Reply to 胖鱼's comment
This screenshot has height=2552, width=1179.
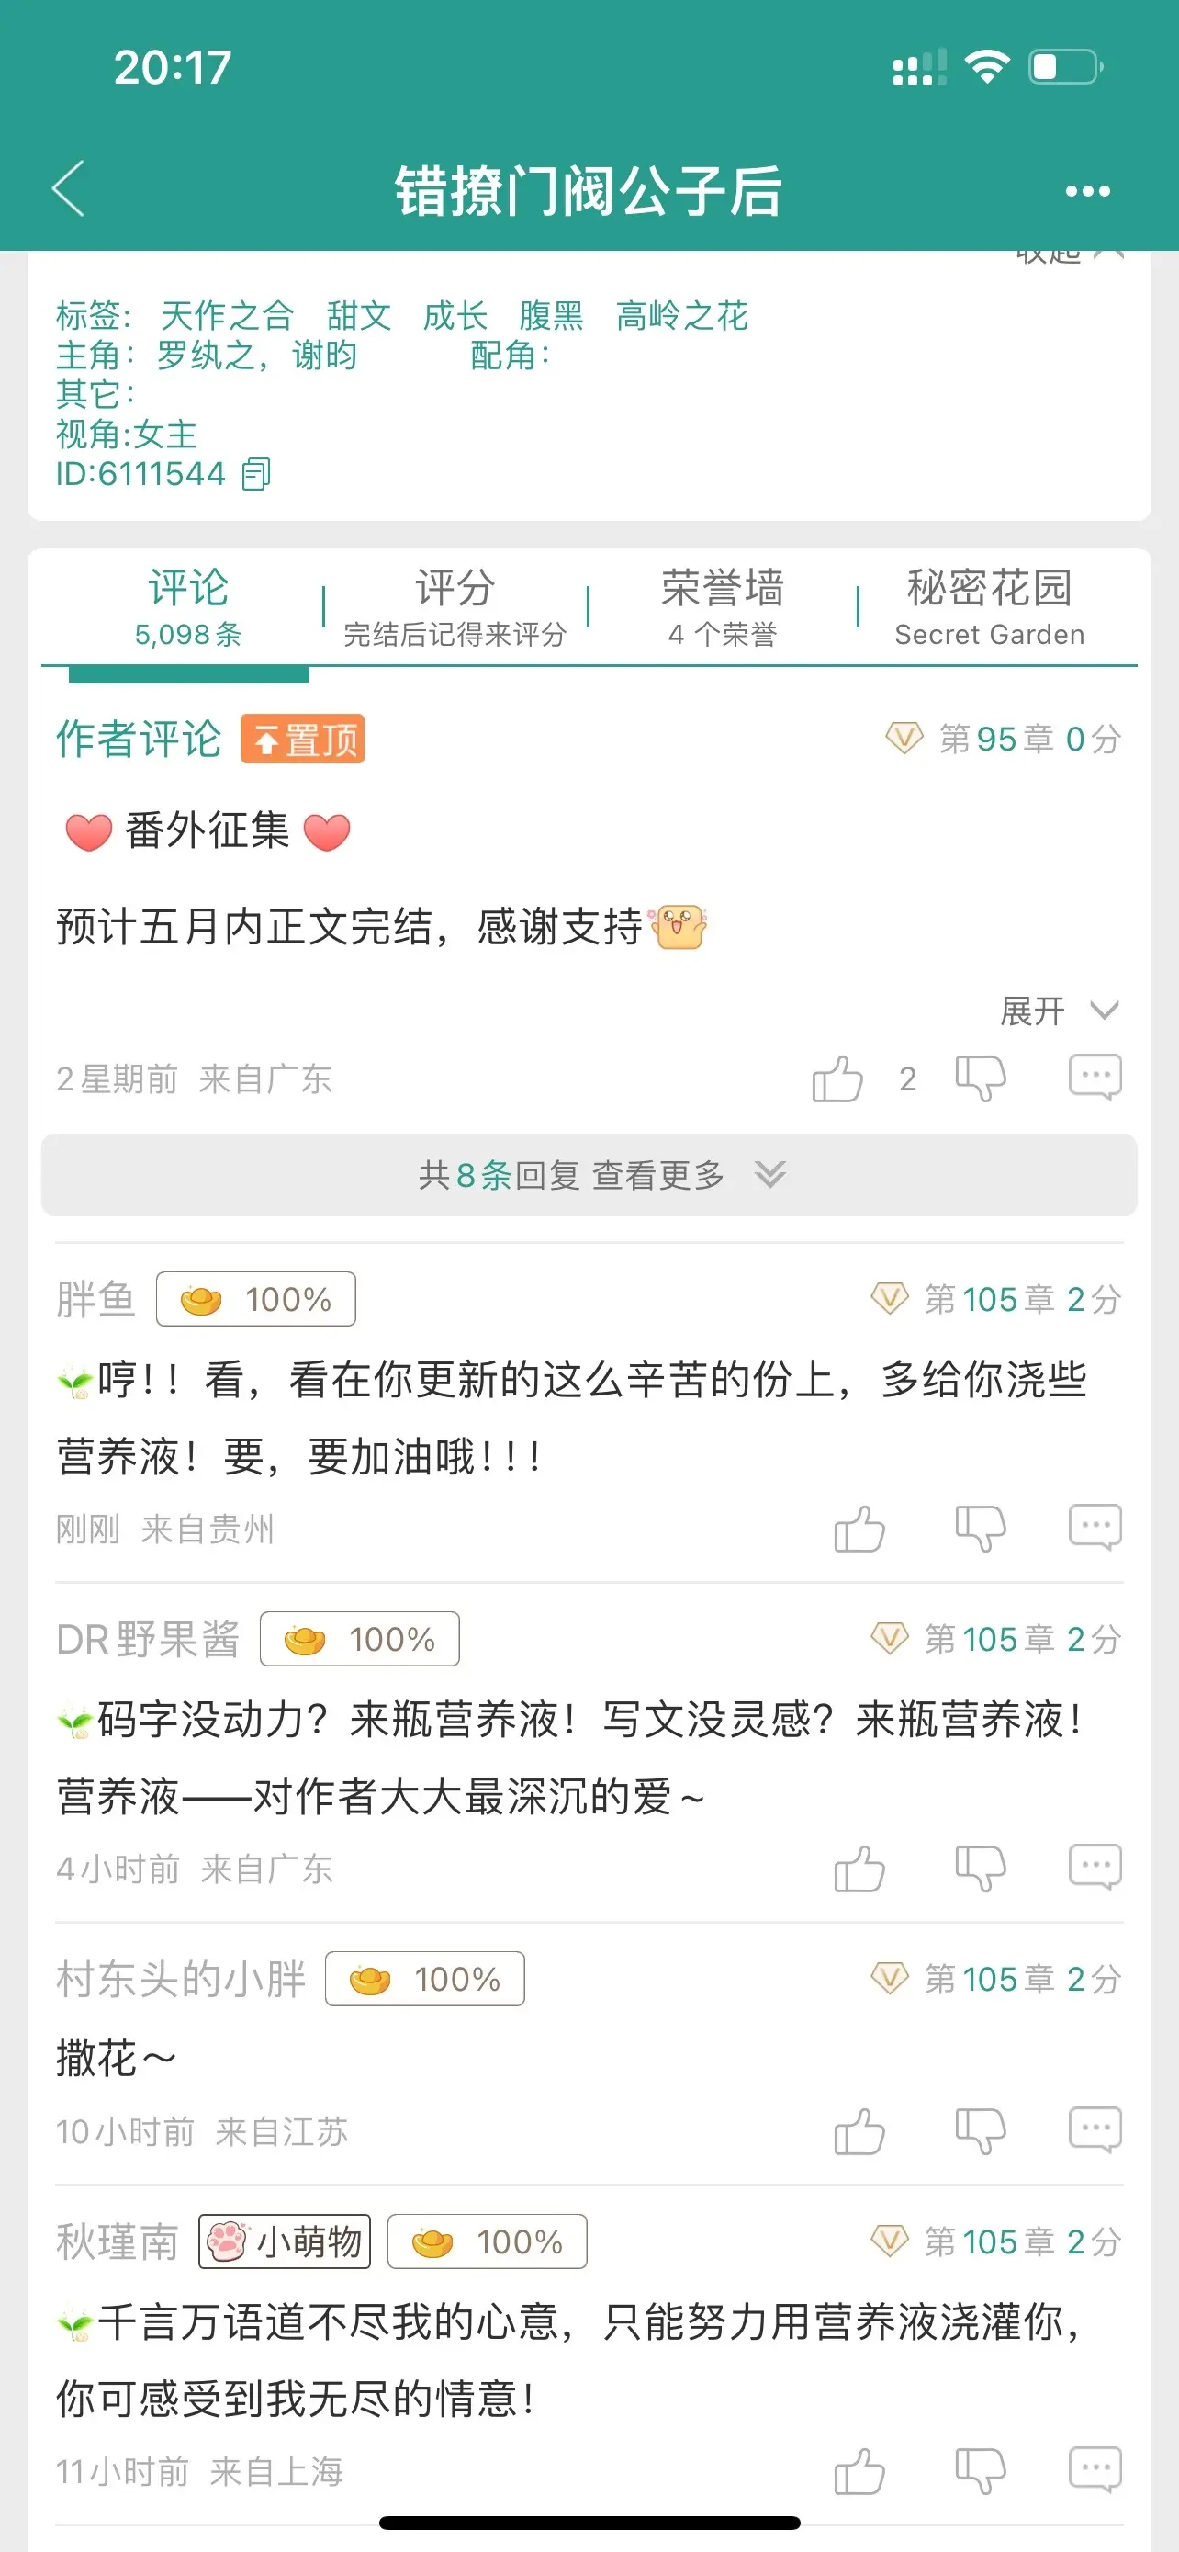pyautogui.click(x=1095, y=1528)
